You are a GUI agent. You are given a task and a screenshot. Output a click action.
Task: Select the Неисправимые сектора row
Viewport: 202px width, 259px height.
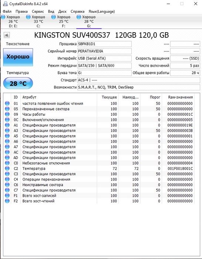tap(99, 185)
